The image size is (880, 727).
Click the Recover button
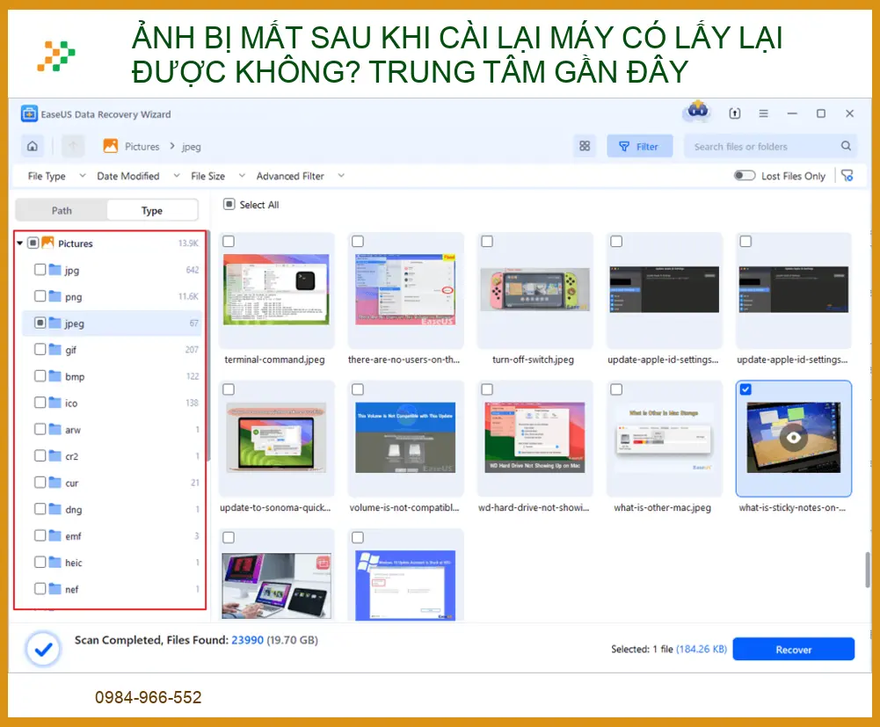click(794, 649)
